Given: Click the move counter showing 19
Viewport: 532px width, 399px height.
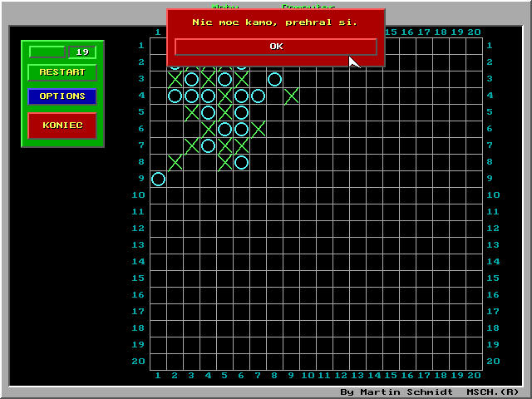Looking at the screenshot, I should 81,52.
